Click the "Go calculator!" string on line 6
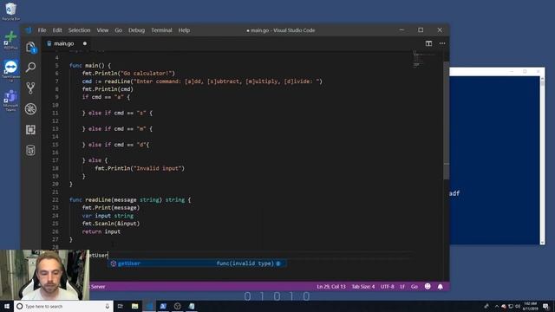 tap(147, 73)
